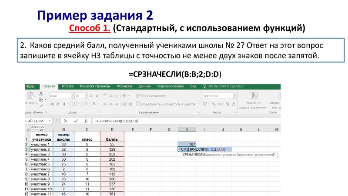Click the thousands separator 000 icon

220,104
